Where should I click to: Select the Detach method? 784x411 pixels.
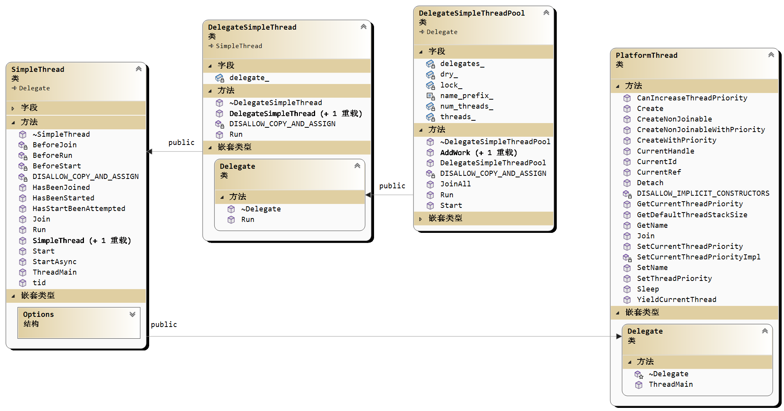(x=650, y=183)
